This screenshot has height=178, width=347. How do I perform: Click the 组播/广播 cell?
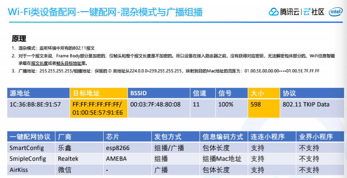[x=176, y=148]
